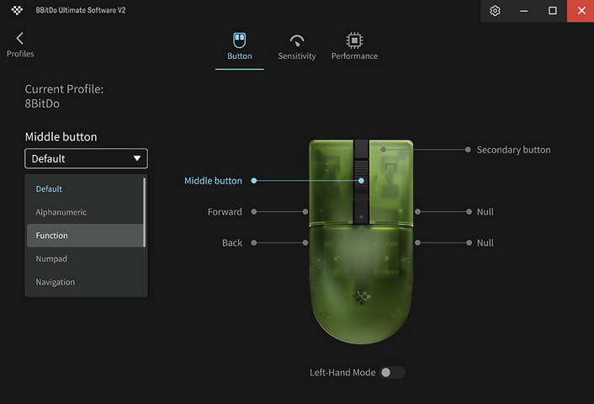Select Navigation option in list
Image resolution: width=594 pixels, height=404 pixels.
pos(56,282)
